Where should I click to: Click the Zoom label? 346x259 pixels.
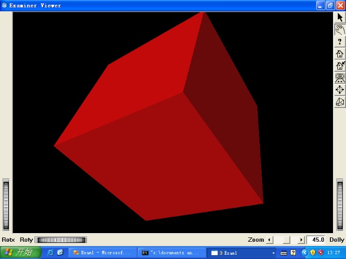pos(256,240)
